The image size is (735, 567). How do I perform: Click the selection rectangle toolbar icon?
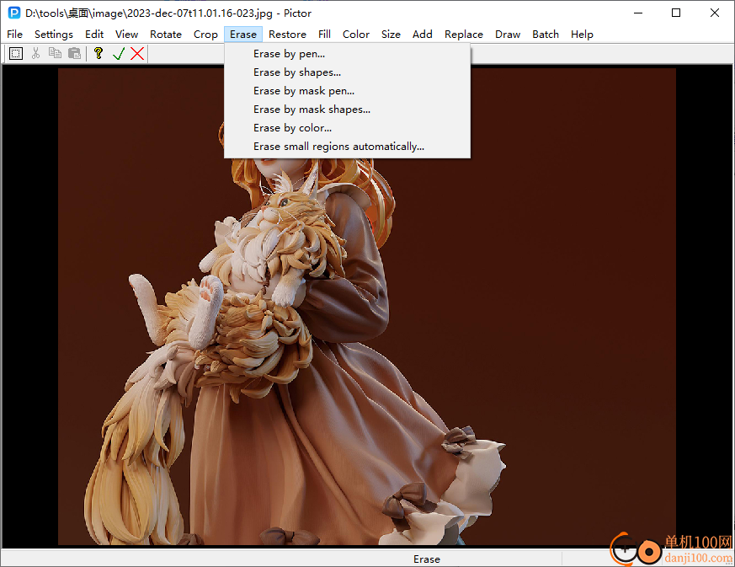coord(16,53)
